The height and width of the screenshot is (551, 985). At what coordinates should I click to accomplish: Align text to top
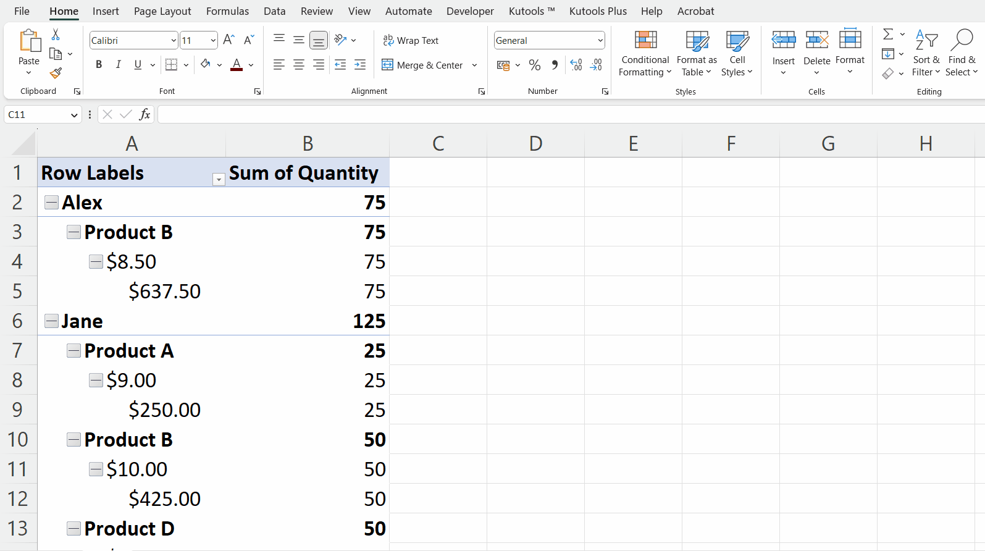coord(279,40)
